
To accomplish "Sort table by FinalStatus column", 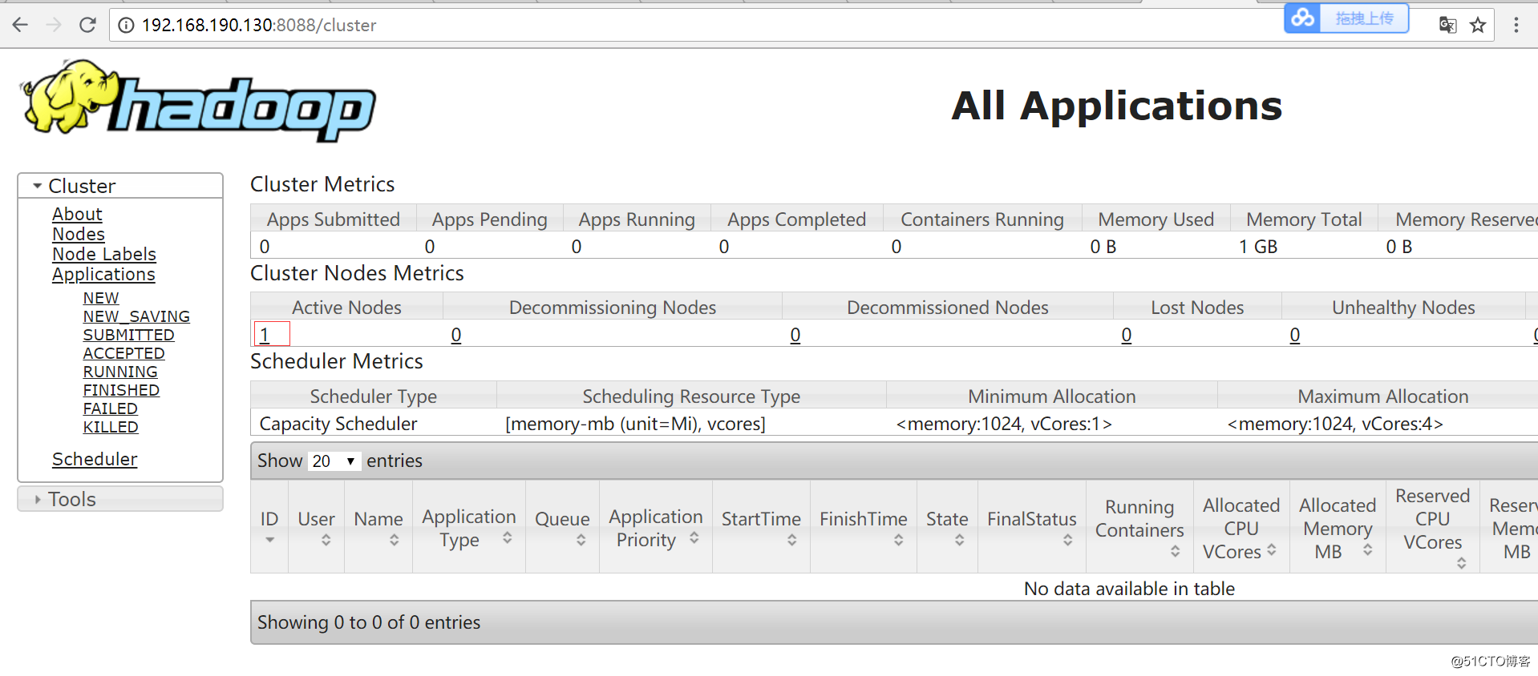I will click(1032, 527).
